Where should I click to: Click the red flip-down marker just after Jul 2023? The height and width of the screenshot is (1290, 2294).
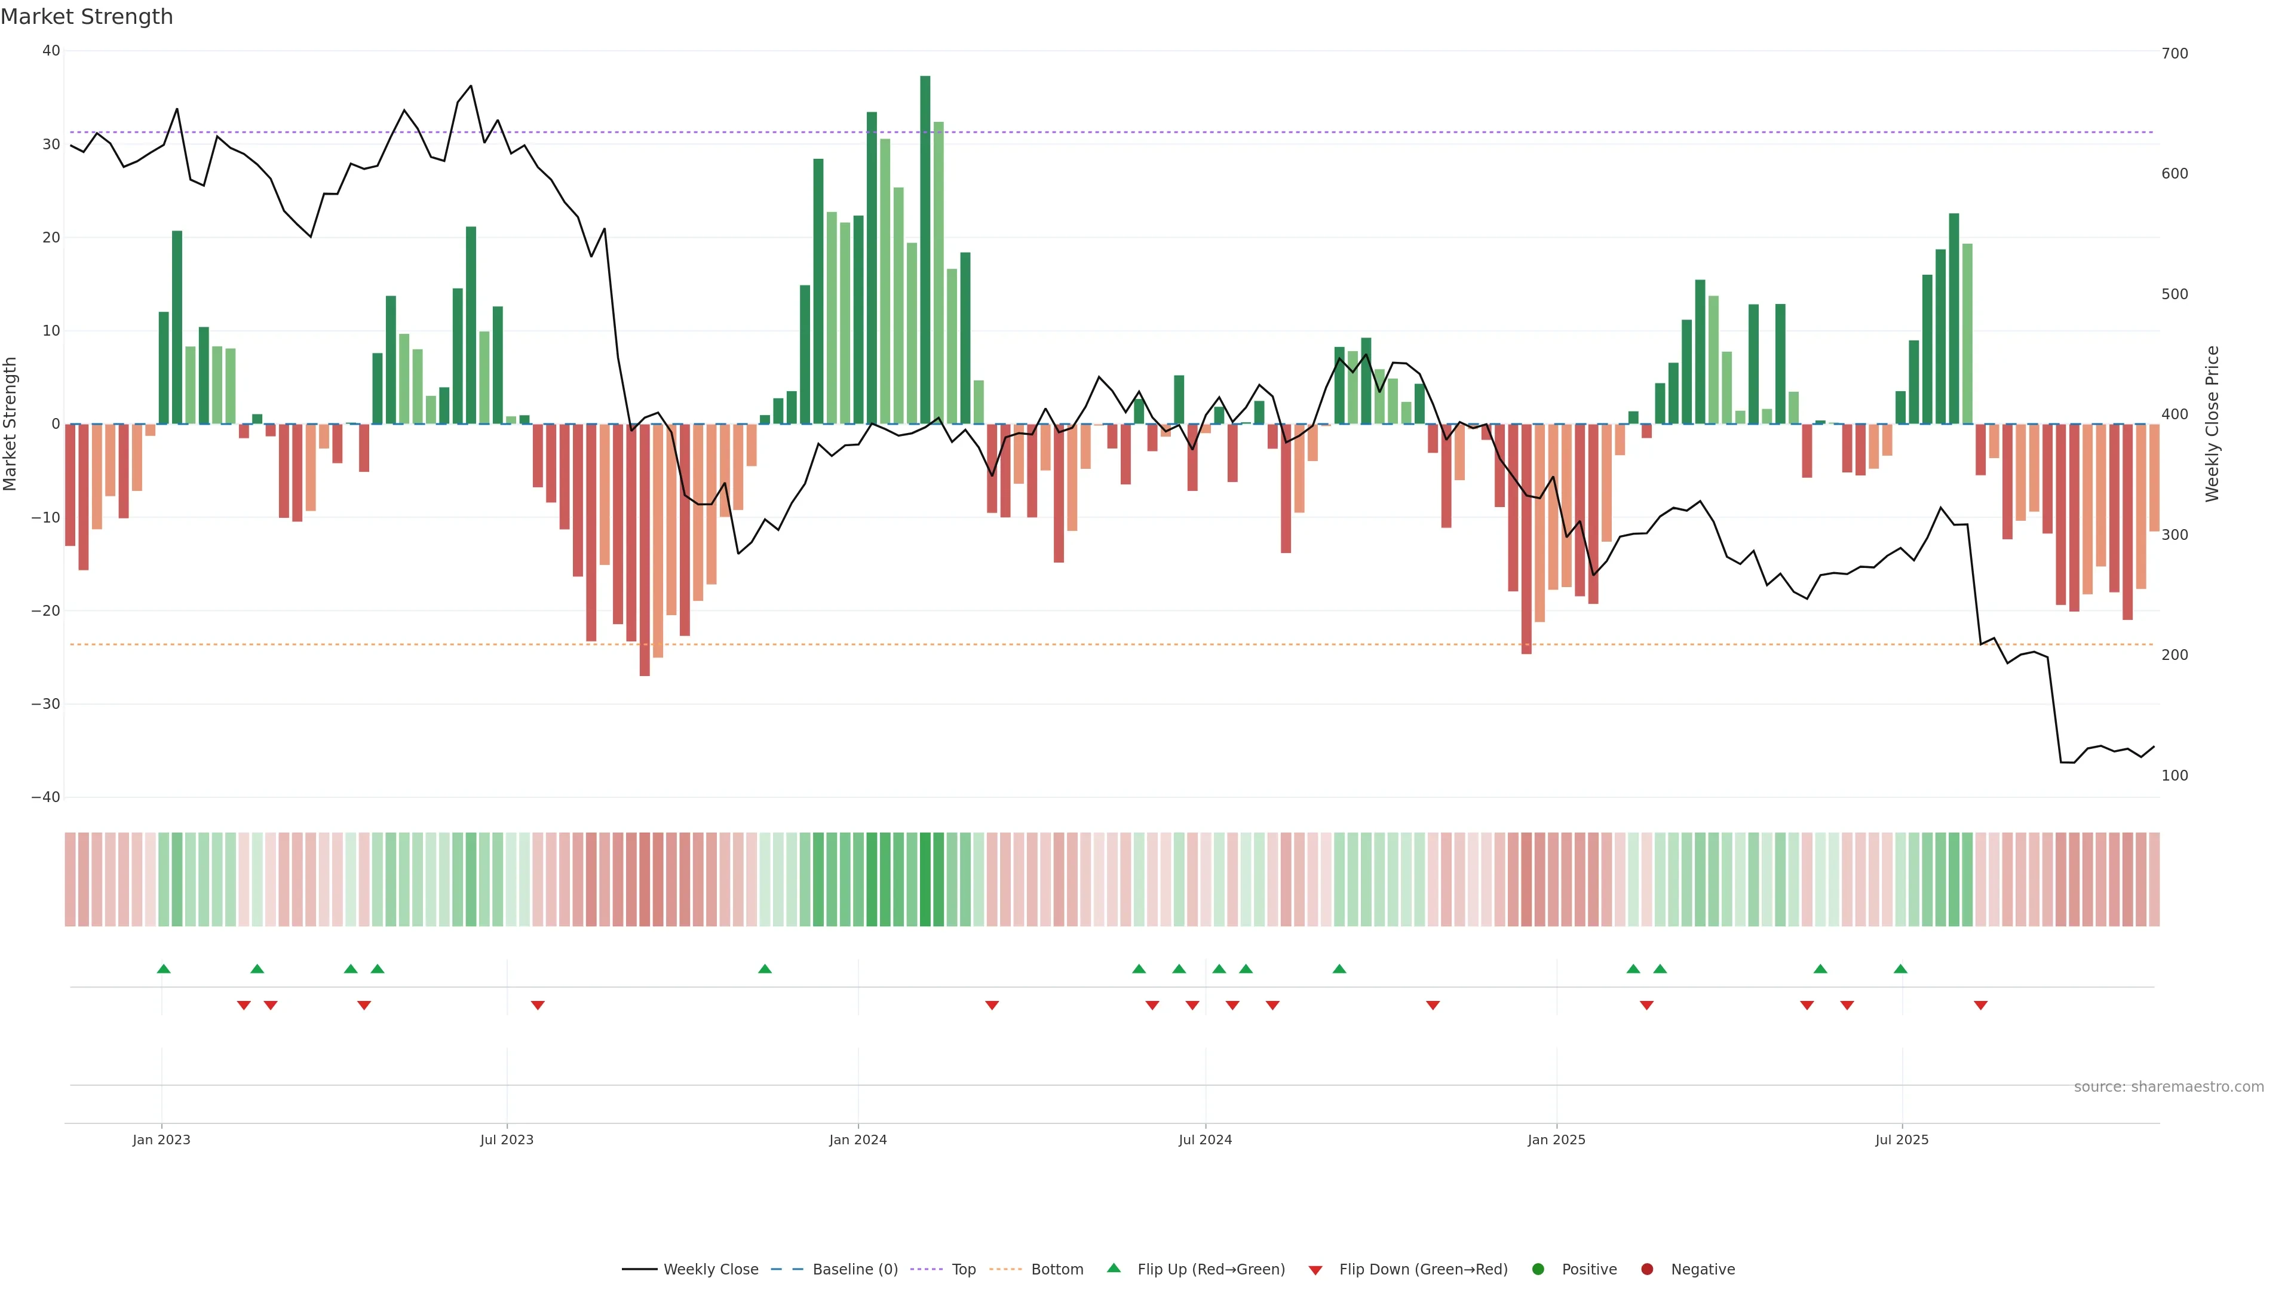point(538,1005)
